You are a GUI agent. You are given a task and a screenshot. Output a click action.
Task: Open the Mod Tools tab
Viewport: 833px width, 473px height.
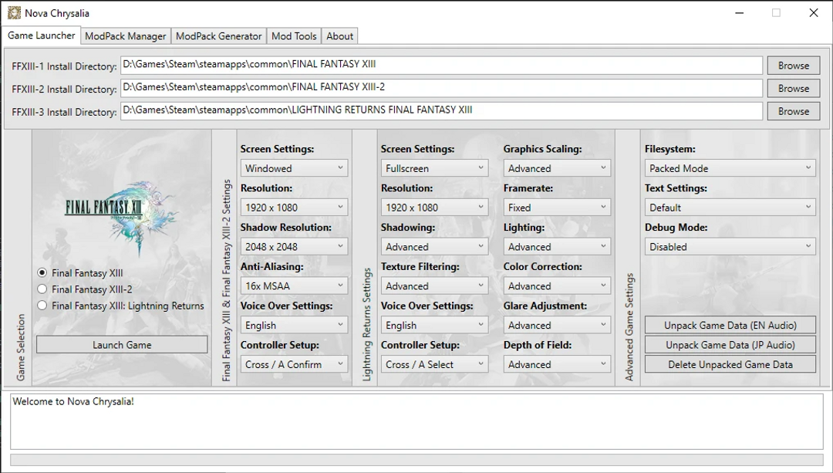coord(294,36)
